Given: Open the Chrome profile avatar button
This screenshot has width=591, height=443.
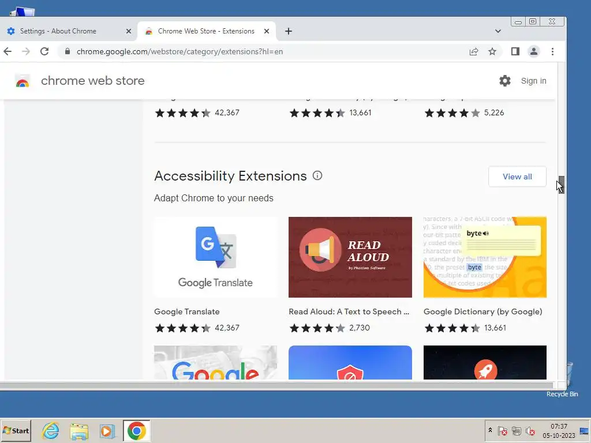Looking at the screenshot, I should click(534, 51).
